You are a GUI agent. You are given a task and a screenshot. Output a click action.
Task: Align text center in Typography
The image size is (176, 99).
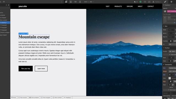point(175,81)
